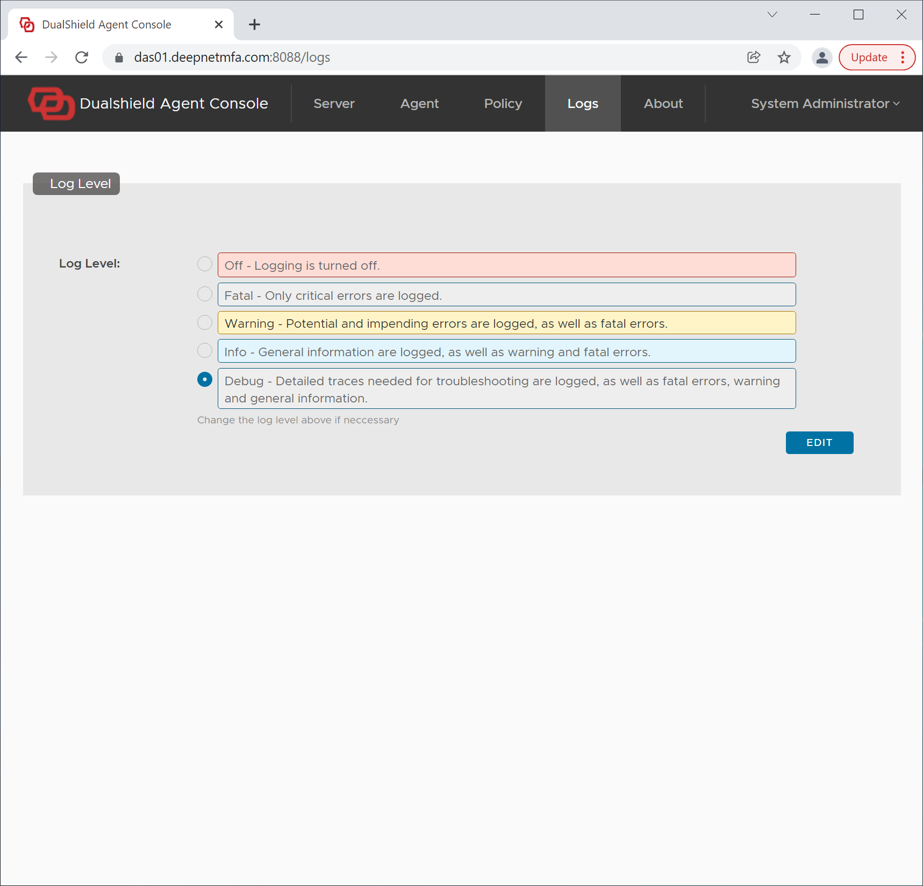The width and height of the screenshot is (923, 886).
Task: Switch to the Policy tab
Action: click(503, 104)
